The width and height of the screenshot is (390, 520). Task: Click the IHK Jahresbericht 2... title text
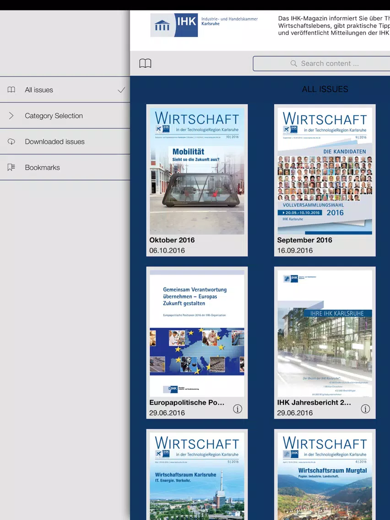314,403
